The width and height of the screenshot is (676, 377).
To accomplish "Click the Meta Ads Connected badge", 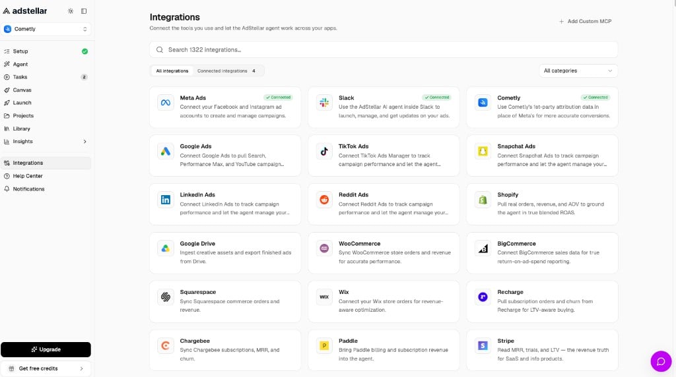I will [x=279, y=98].
